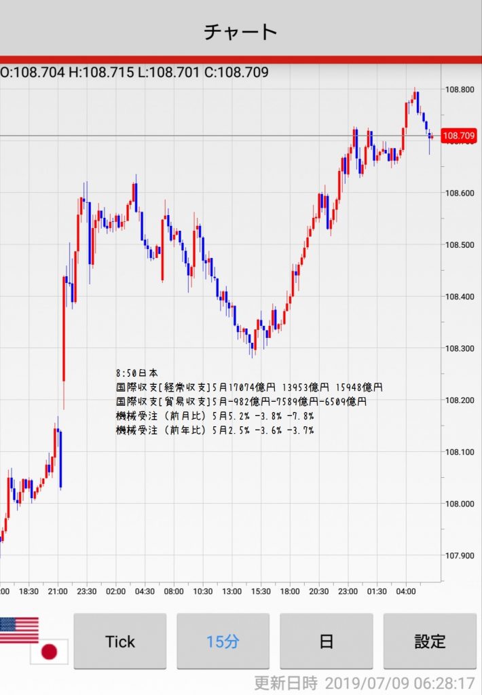Tap the チャート title header
The width and height of the screenshot is (482, 695).
pyautogui.click(x=241, y=32)
